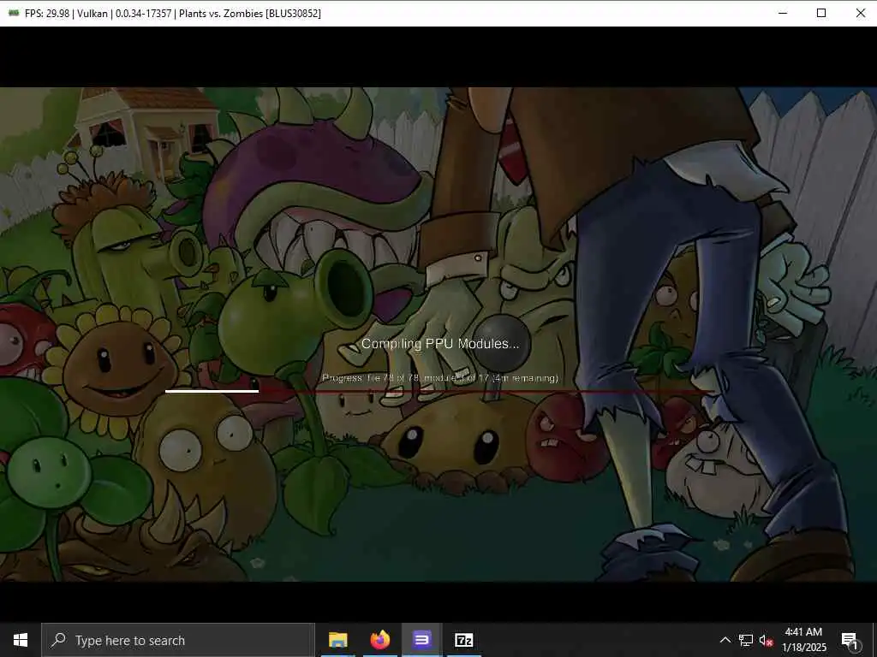Open the 7-Zip taskbar icon
This screenshot has height=657, width=877.
[463, 640]
